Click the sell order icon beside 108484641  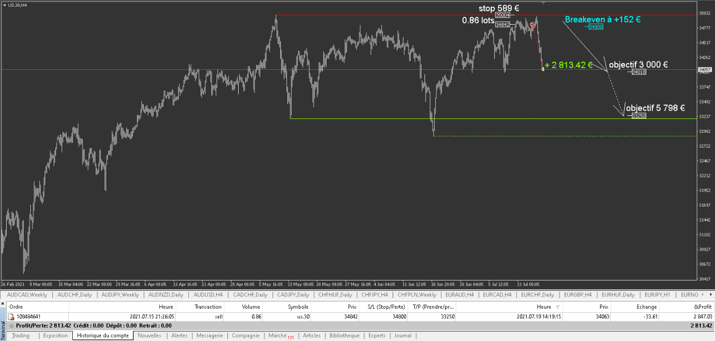pos(11,317)
